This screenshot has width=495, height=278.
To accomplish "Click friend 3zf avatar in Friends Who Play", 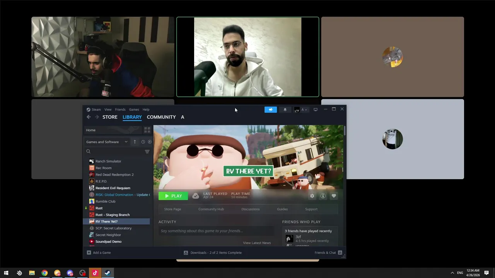I will (289, 239).
